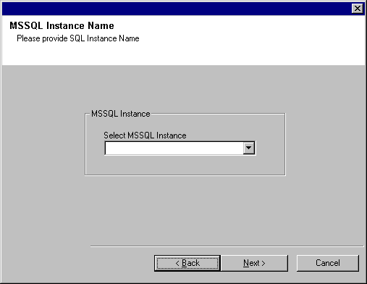Open the Select MSSQL Instance dropdown arrow

point(249,148)
